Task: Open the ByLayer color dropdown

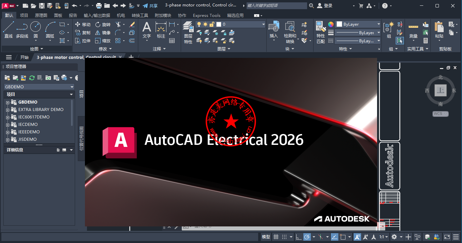Action: coord(358,24)
